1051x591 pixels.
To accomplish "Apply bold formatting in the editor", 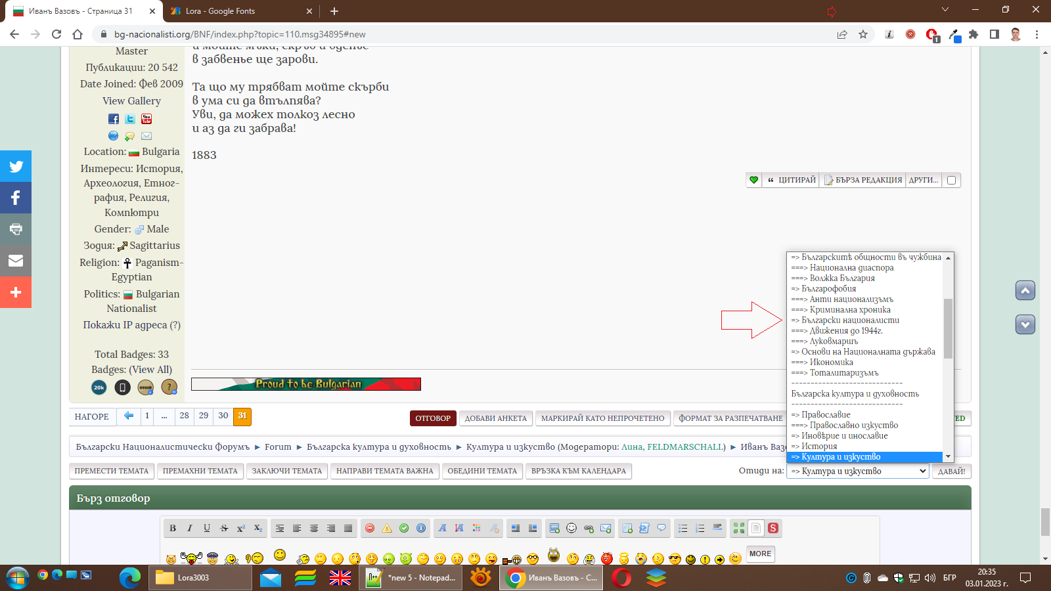I will tap(173, 528).
